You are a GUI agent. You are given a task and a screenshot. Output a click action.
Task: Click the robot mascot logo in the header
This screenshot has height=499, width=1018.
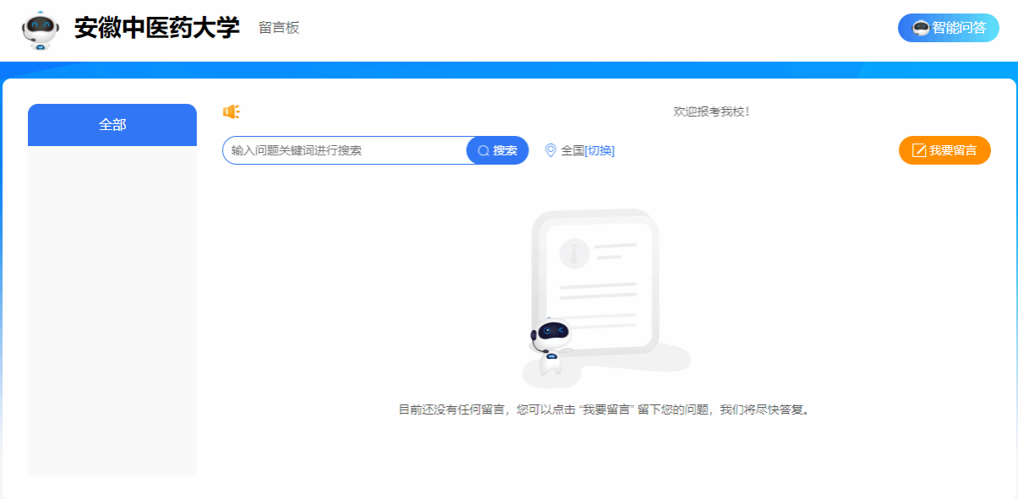point(40,30)
